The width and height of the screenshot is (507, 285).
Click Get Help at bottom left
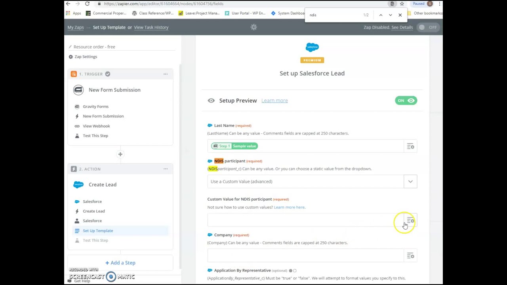click(79, 281)
